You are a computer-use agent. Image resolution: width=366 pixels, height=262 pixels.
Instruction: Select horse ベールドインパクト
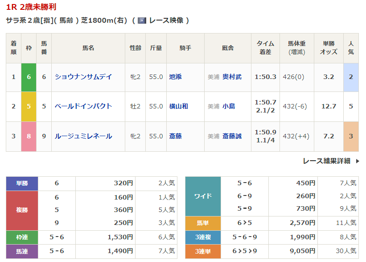pyautogui.click(x=83, y=106)
